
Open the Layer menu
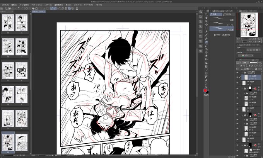click(48, 5)
